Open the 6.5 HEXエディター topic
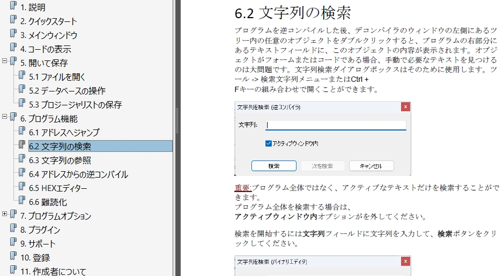 pyautogui.click(x=58, y=188)
